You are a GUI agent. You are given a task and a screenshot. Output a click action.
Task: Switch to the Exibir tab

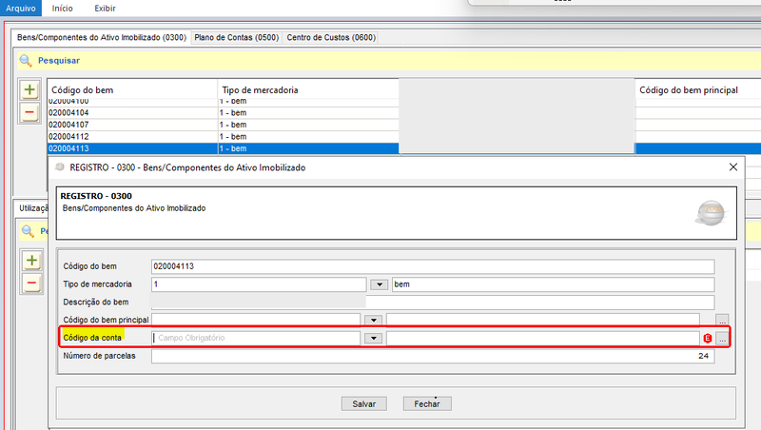(x=105, y=9)
